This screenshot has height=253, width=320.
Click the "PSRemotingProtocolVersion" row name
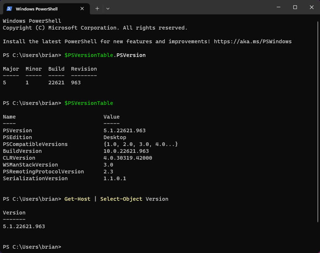coord(43,171)
